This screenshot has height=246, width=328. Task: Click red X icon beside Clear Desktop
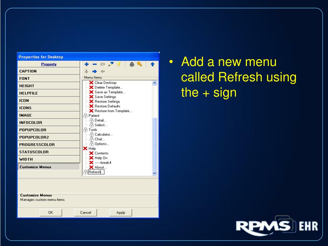(91, 83)
